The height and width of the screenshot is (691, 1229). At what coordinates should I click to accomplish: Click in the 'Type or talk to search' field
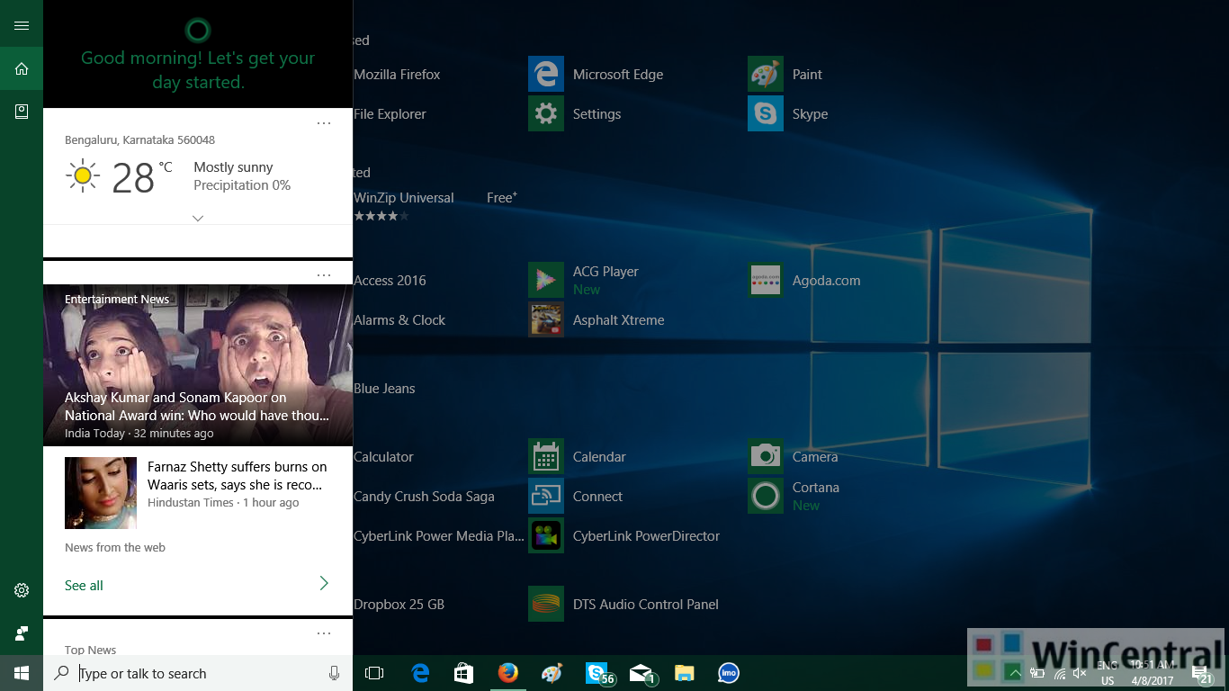(198, 673)
